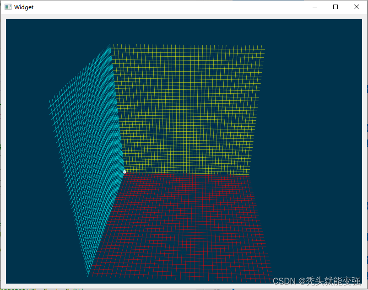
Task: Click the bottom vertex of the cyan grid
Action: (88, 276)
